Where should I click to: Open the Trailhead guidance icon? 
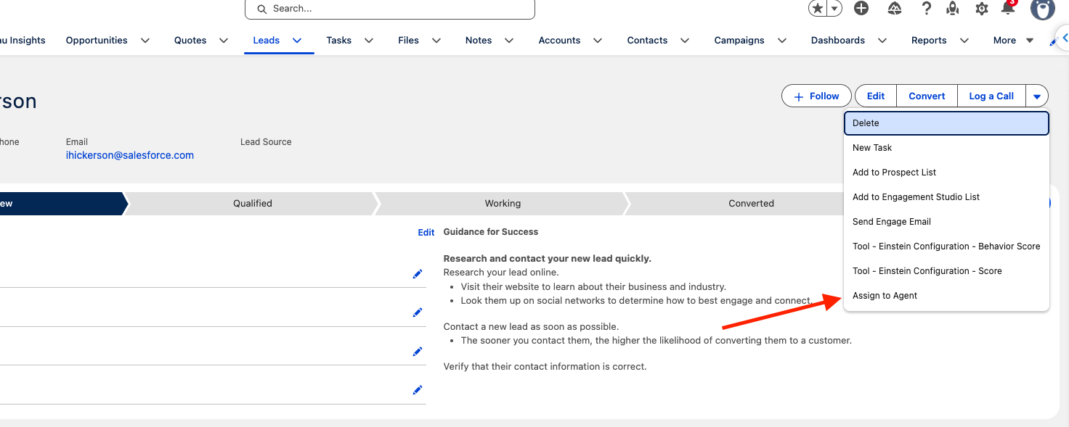coord(895,8)
